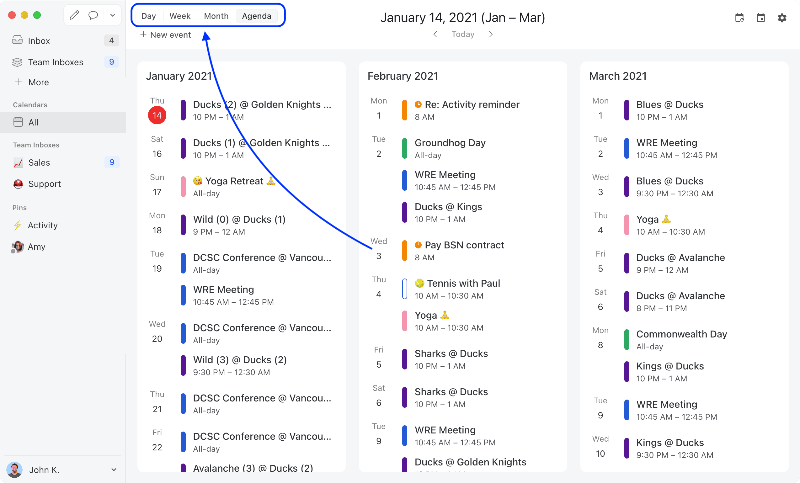Open the compose new message pencil icon
Viewport: 800px width, 483px height.
[74, 15]
